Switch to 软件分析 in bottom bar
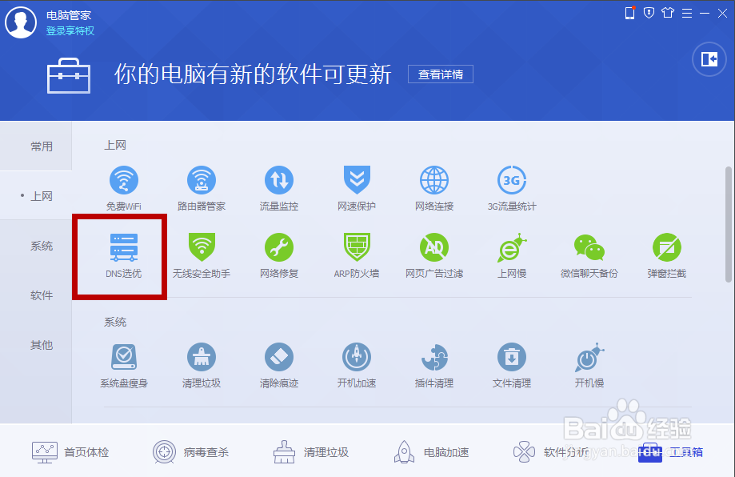The height and width of the screenshot is (477, 735). [551, 452]
